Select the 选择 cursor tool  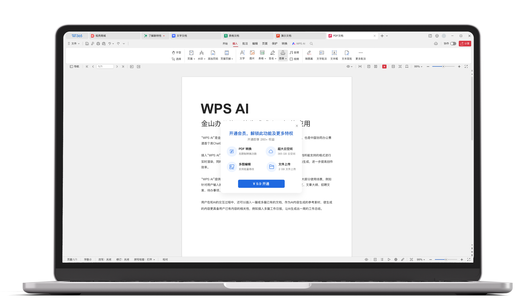pyautogui.click(x=176, y=59)
